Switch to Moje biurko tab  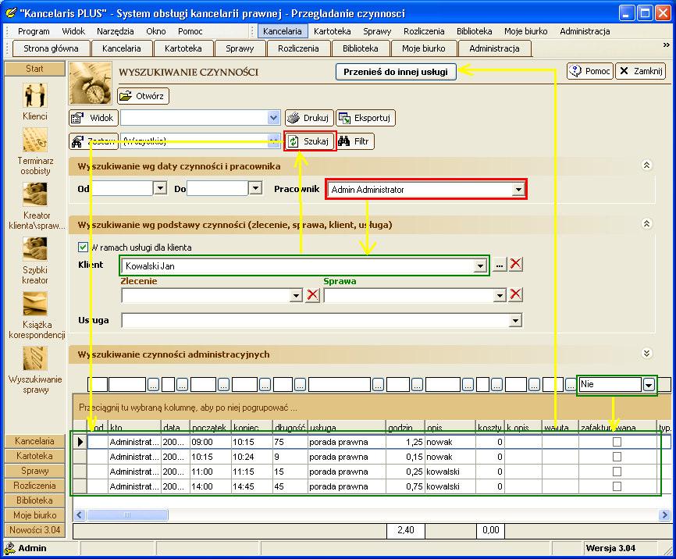tap(423, 48)
